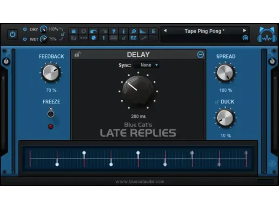The width and height of the screenshot is (279, 209).
Task: Open help with the question mark icon
Action: 113,32
